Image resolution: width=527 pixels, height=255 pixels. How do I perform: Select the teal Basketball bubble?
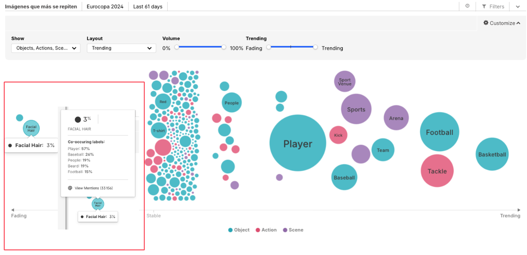tap(492, 154)
